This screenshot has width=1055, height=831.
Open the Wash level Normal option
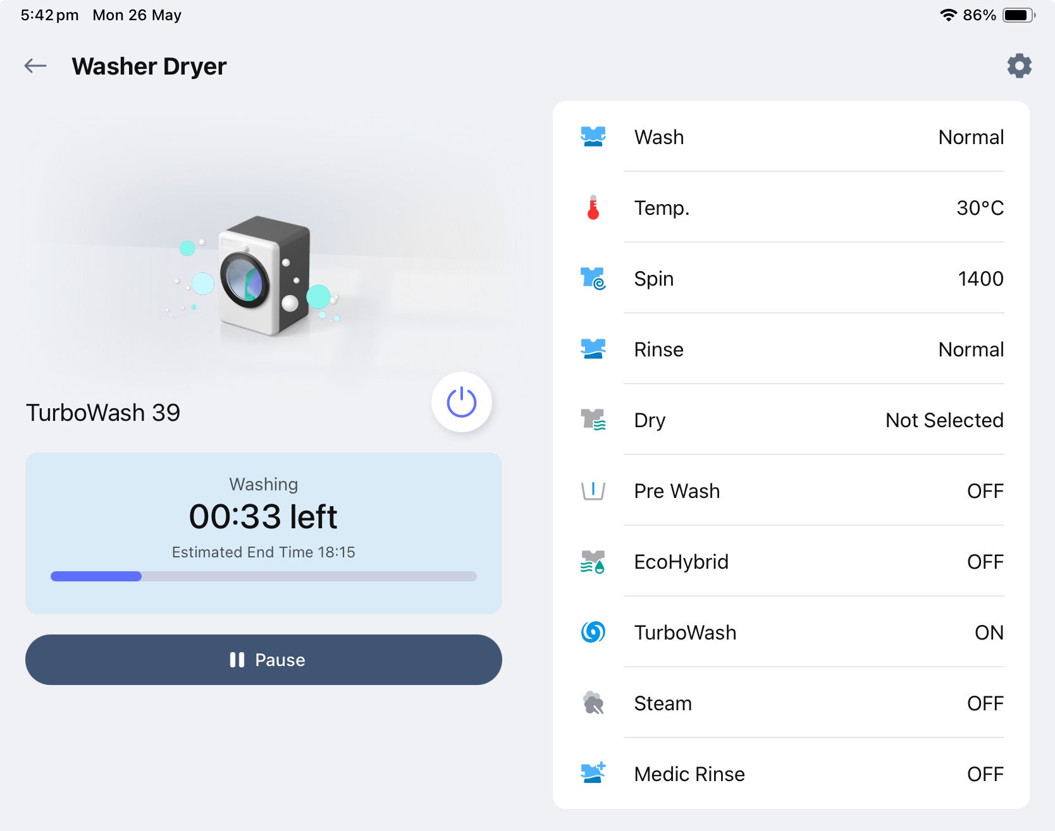click(970, 137)
